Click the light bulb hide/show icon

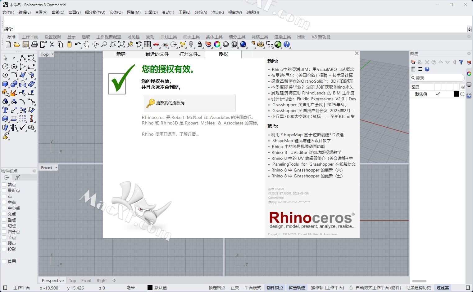(x=191, y=45)
